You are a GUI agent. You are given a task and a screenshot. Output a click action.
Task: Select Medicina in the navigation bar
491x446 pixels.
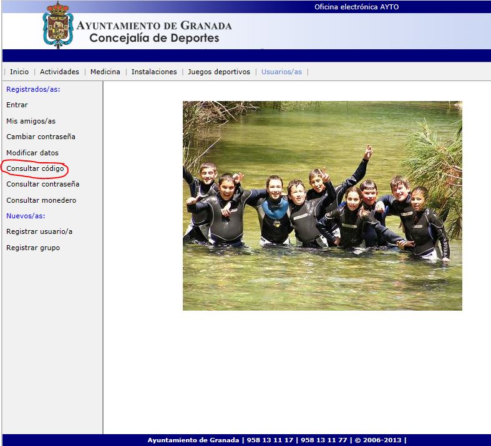click(x=105, y=72)
